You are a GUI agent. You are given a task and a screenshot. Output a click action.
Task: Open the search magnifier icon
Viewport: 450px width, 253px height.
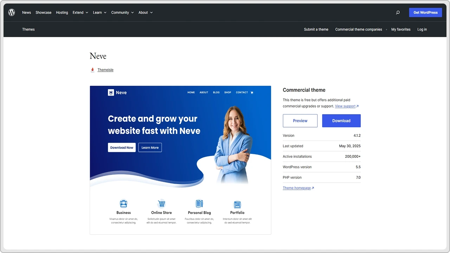coord(398,12)
